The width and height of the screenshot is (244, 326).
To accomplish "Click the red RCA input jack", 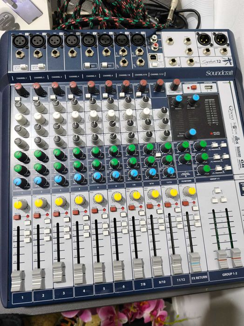I will click(x=155, y=47).
